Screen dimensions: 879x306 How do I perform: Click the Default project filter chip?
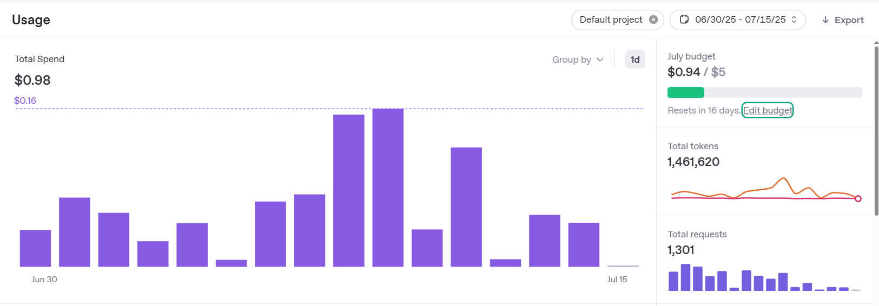[x=611, y=19]
